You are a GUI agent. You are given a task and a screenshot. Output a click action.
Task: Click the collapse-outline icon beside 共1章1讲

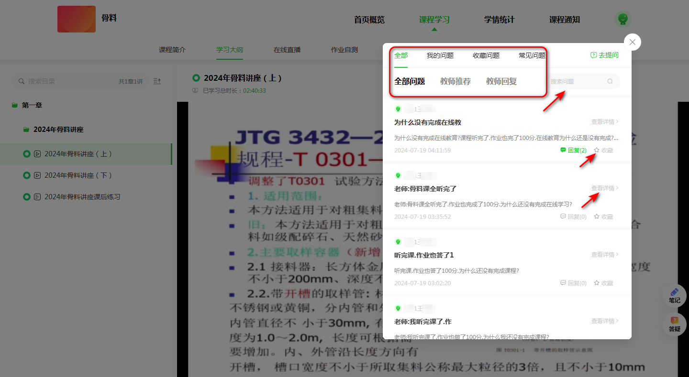(x=157, y=82)
